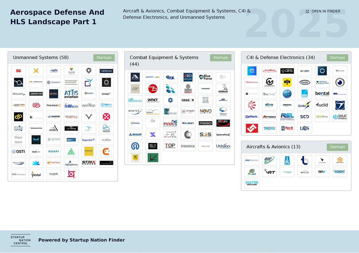
Task: Open the Powered by Startup Nation Finder link
Action: pyautogui.click(x=81, y=240)
